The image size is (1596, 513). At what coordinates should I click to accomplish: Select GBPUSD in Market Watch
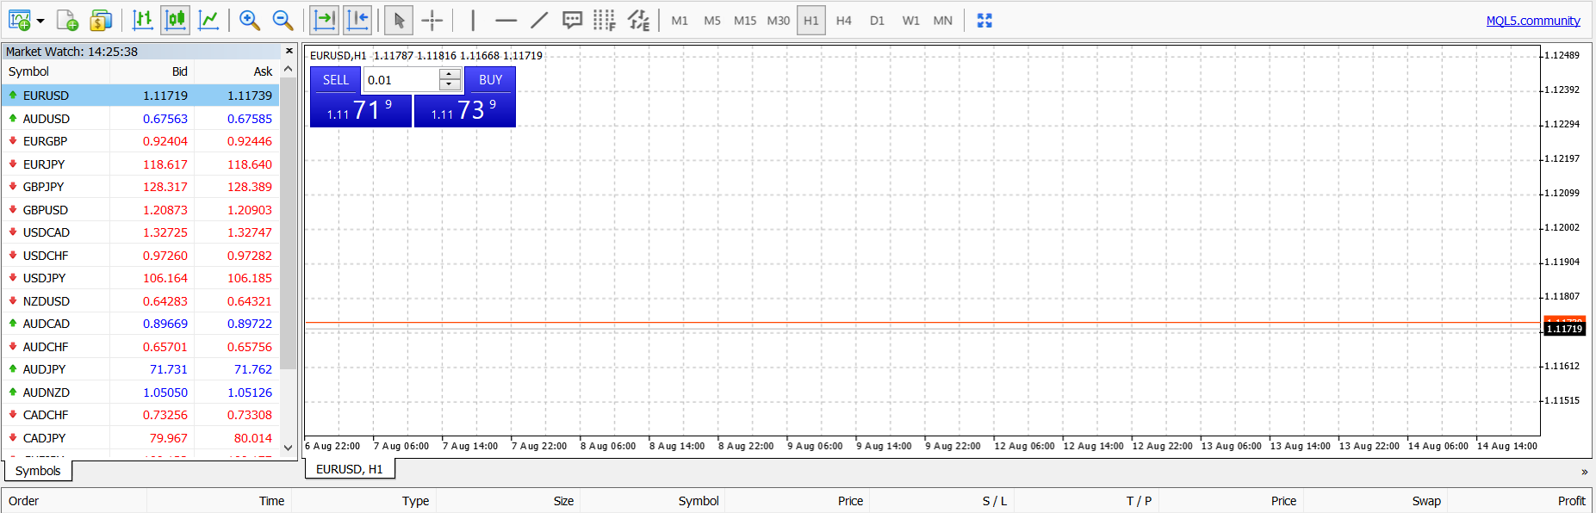(140, 210)
